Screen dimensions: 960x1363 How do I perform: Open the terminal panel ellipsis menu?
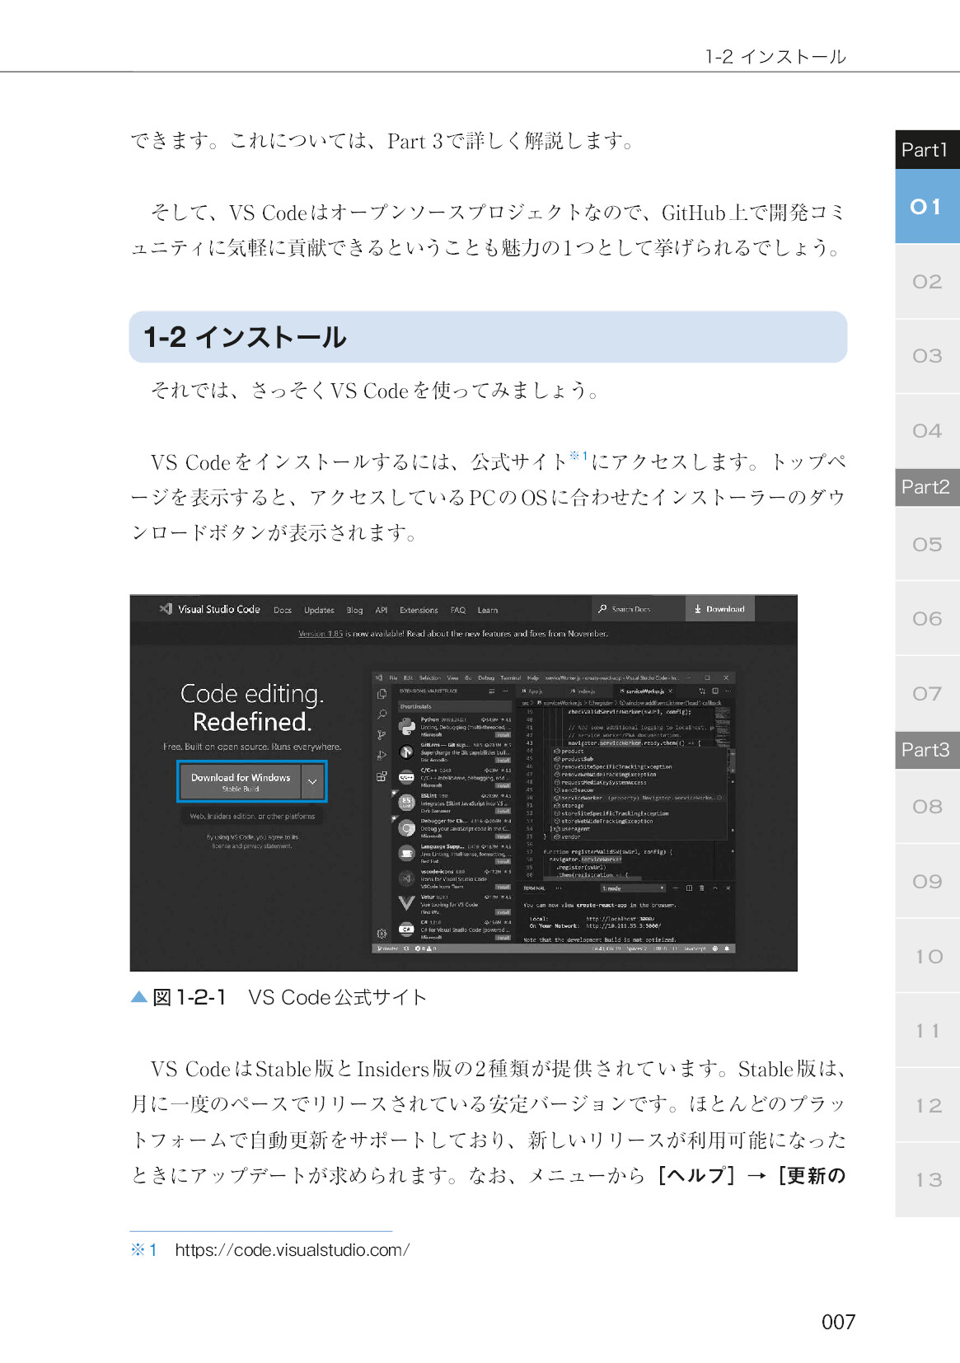[559, 888]
